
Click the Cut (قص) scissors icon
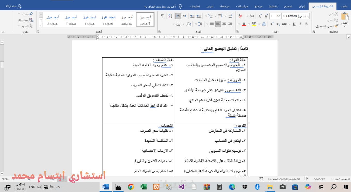click(336, 14)
